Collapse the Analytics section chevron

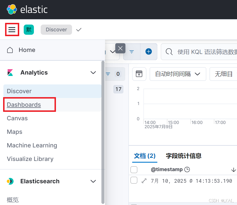tap(93, 73)
